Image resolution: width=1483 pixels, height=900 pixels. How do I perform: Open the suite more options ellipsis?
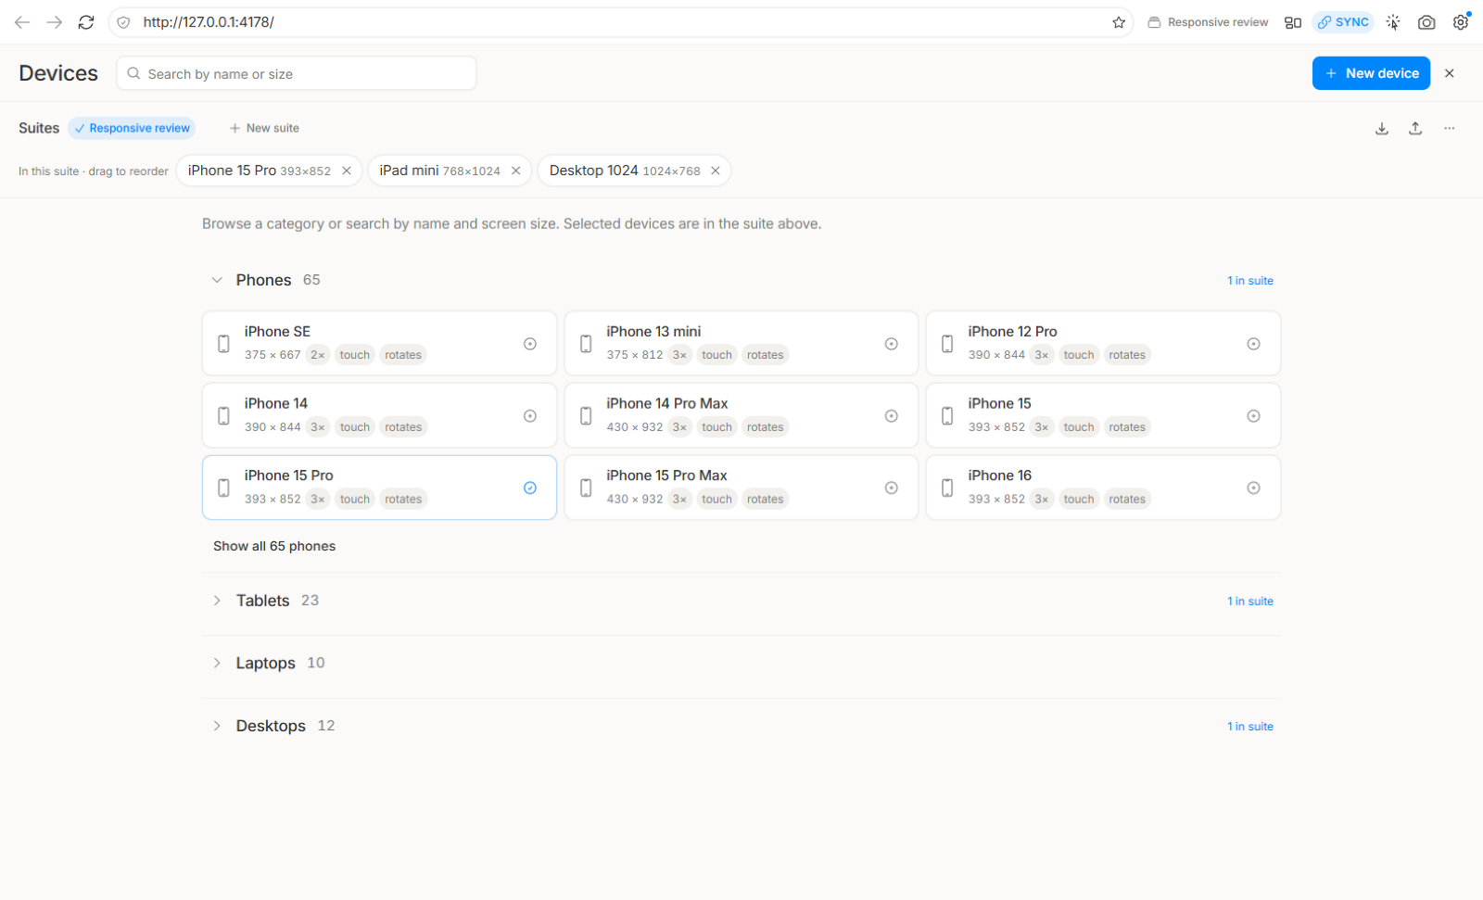pyautogui.click(x=1450, y=128)
